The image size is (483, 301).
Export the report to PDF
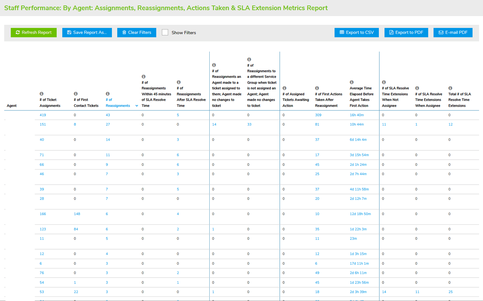[406, 33]
